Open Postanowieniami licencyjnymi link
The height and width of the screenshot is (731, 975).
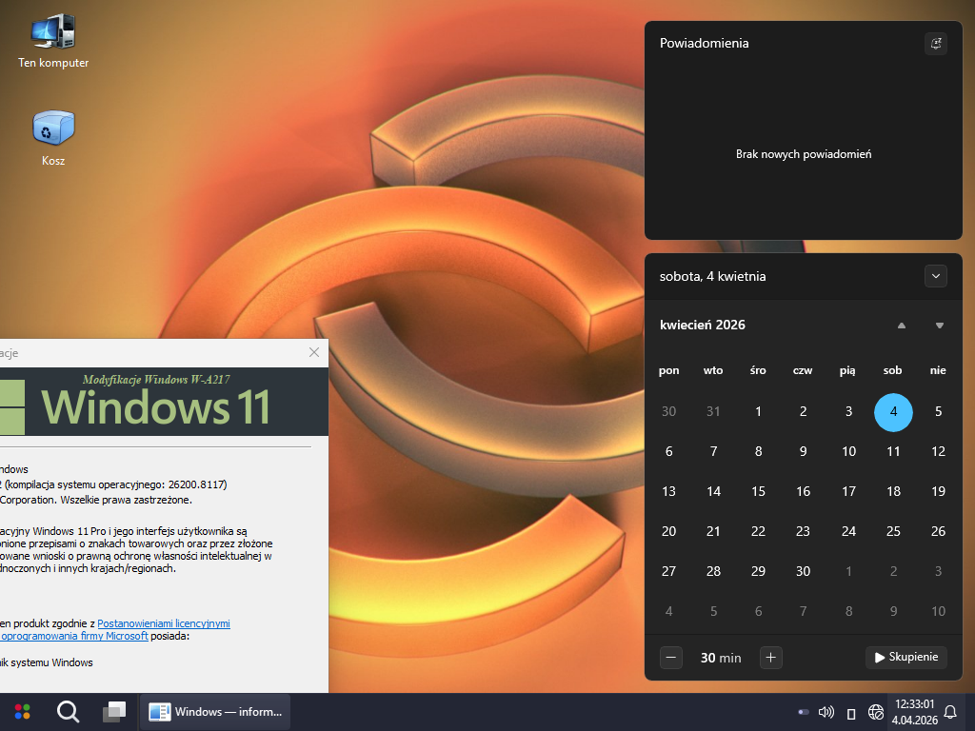pos(164,623)
